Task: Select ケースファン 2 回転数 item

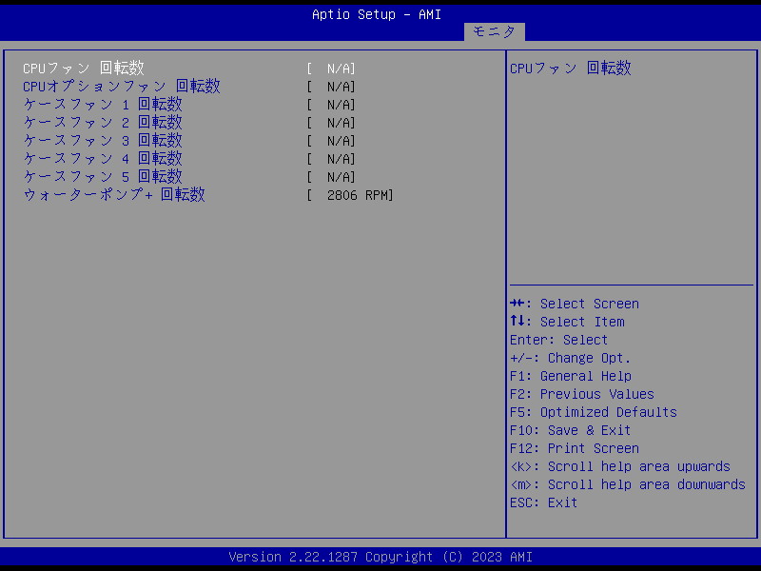Action: pyautogui.click(x=103, y=123)
